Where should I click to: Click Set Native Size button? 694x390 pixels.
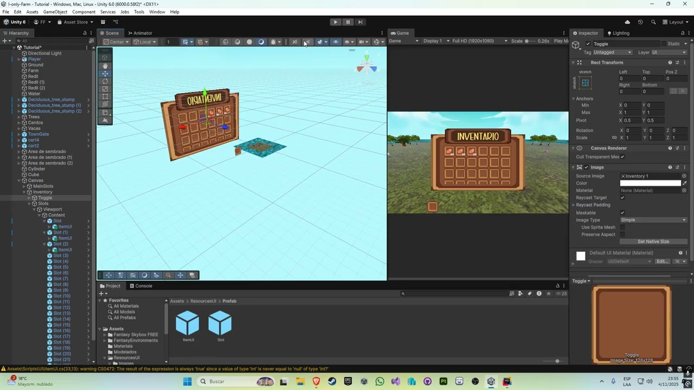point(653,242)
